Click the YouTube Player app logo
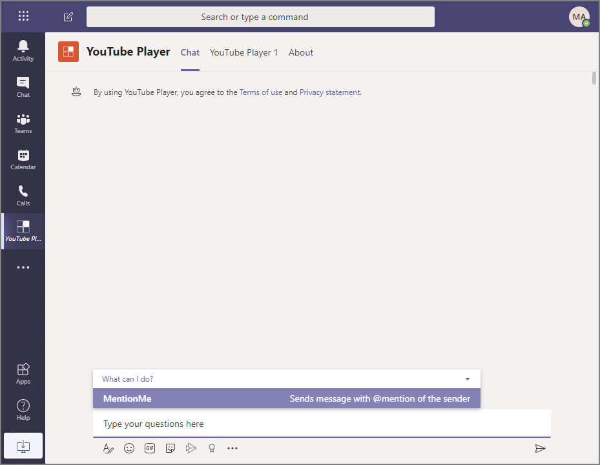Viewport: 600px width, 465px height. 68,52
